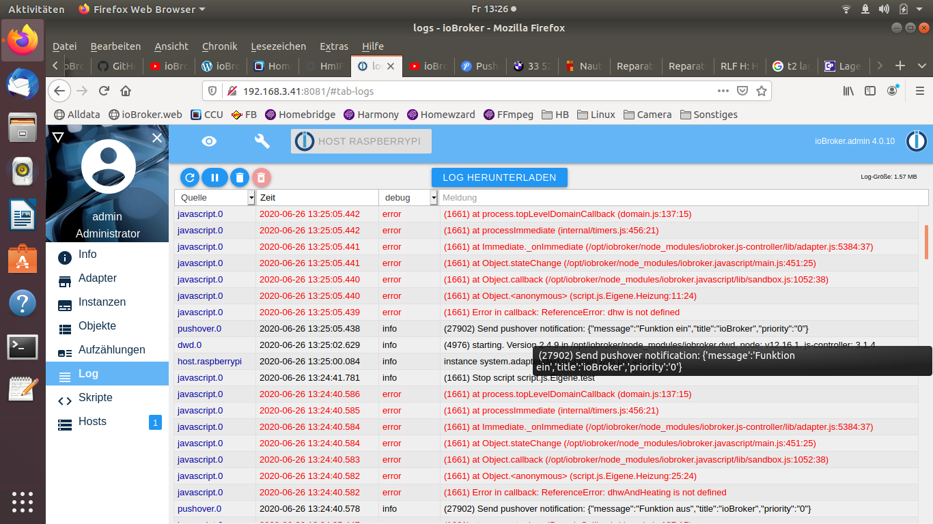Reload the current page
Screen dimensions: 933x524
tap(104, 91)
